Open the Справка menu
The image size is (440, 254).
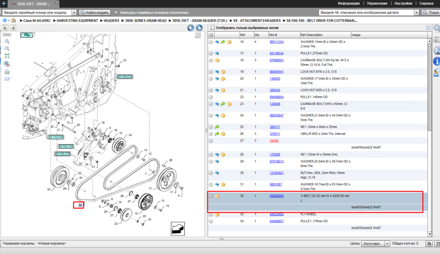pyautogui.click(x=426, y=4)
